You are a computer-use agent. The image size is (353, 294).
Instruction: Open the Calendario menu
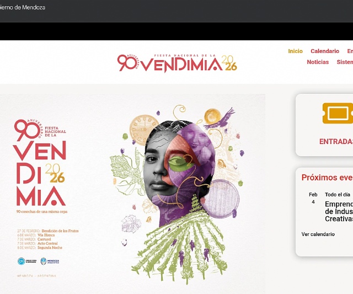(325, 51)
